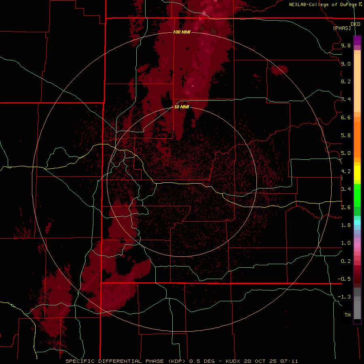
Task: Click the yellow swatch in the legend bar
Action: tap(357, 173)
